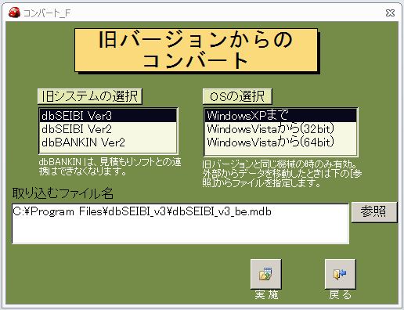Select dbSEIBI Ver3 in old system list
The image size is (404, 310).
coord(108,115)
